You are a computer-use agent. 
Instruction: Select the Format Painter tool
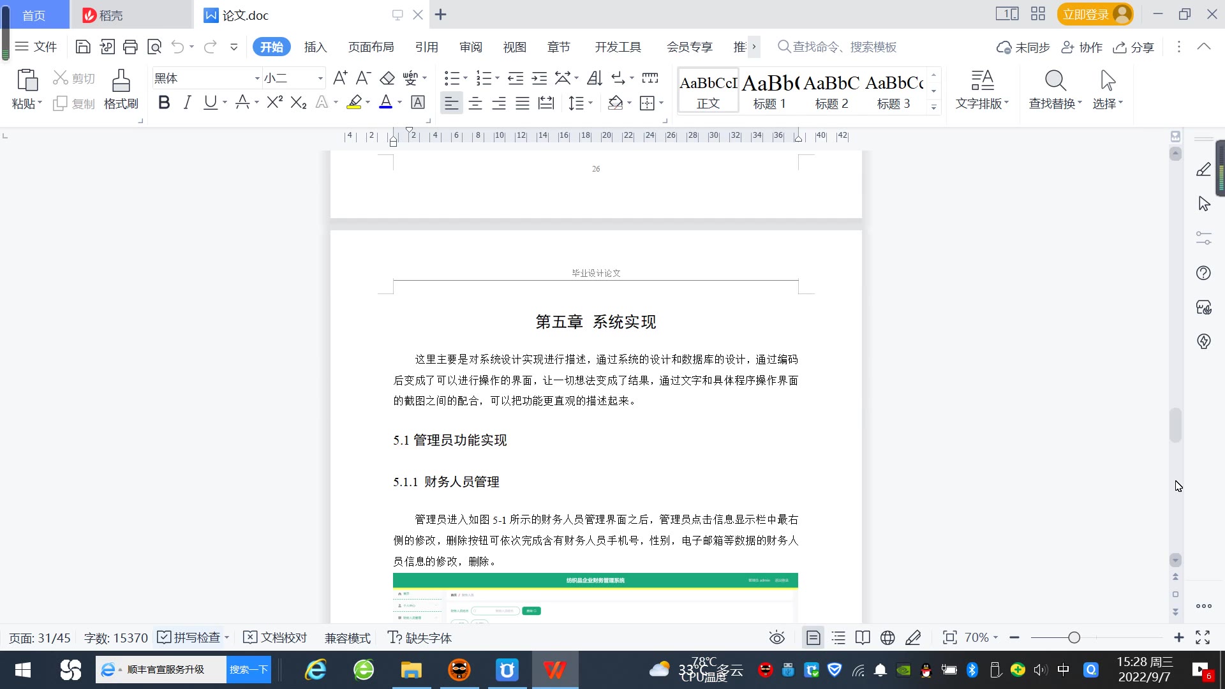[x=121, y=89]
